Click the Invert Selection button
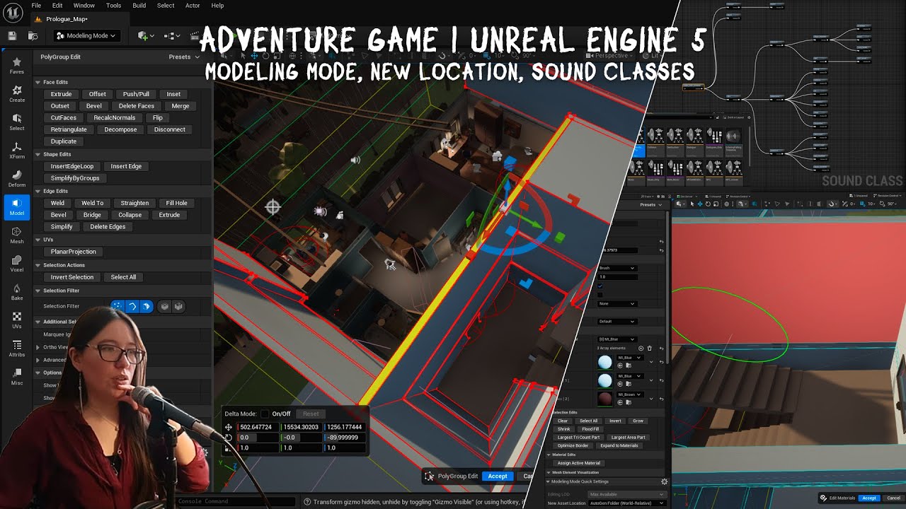This screenshot has width=906, height=509. pyautogui.click(x=72, y=277)
